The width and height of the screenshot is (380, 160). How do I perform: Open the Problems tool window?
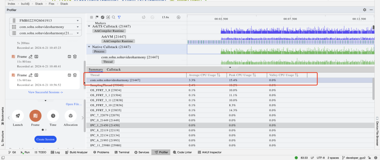(101, 152)
